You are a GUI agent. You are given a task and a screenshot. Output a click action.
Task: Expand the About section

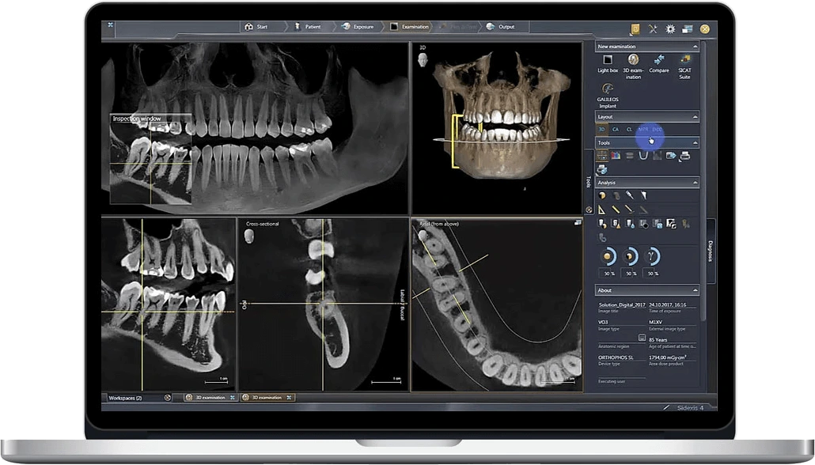click(x=696, y=290)
